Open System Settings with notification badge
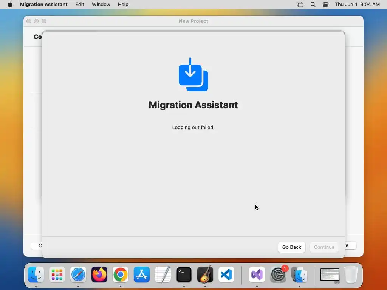This screenshot has height=290, width=387. coord(278,275)
